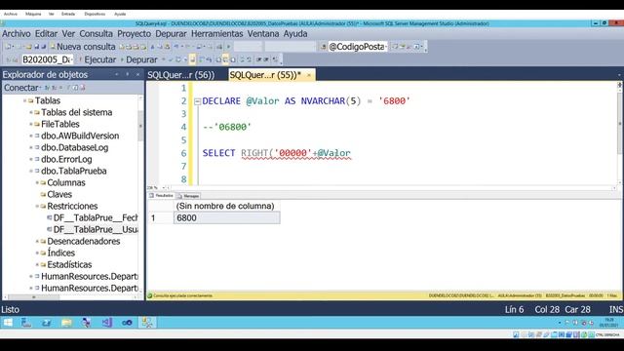
Task: Click the Comment Out Selected Lines icon
Action: click(242, 59)
